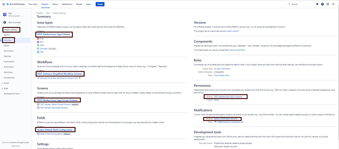Open Permissions in the sidebar
This screenshot has height=149, width=339.
(x=8, y=51)
